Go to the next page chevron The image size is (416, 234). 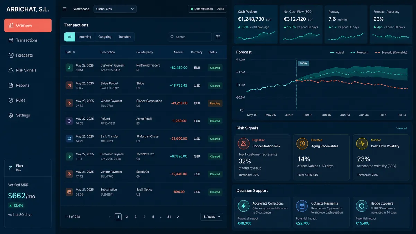178,217
